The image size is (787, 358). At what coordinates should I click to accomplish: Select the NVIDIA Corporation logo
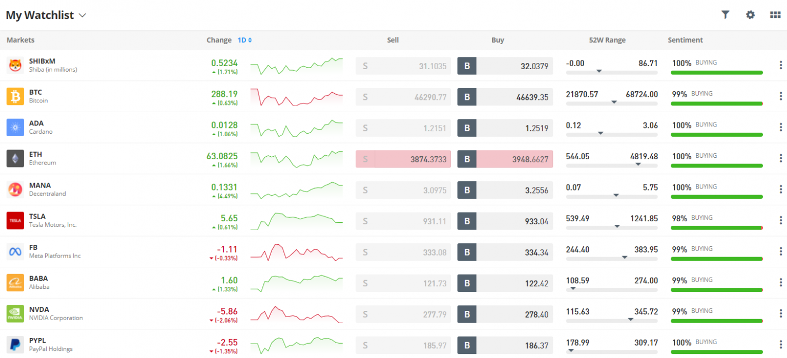point(15,314)
